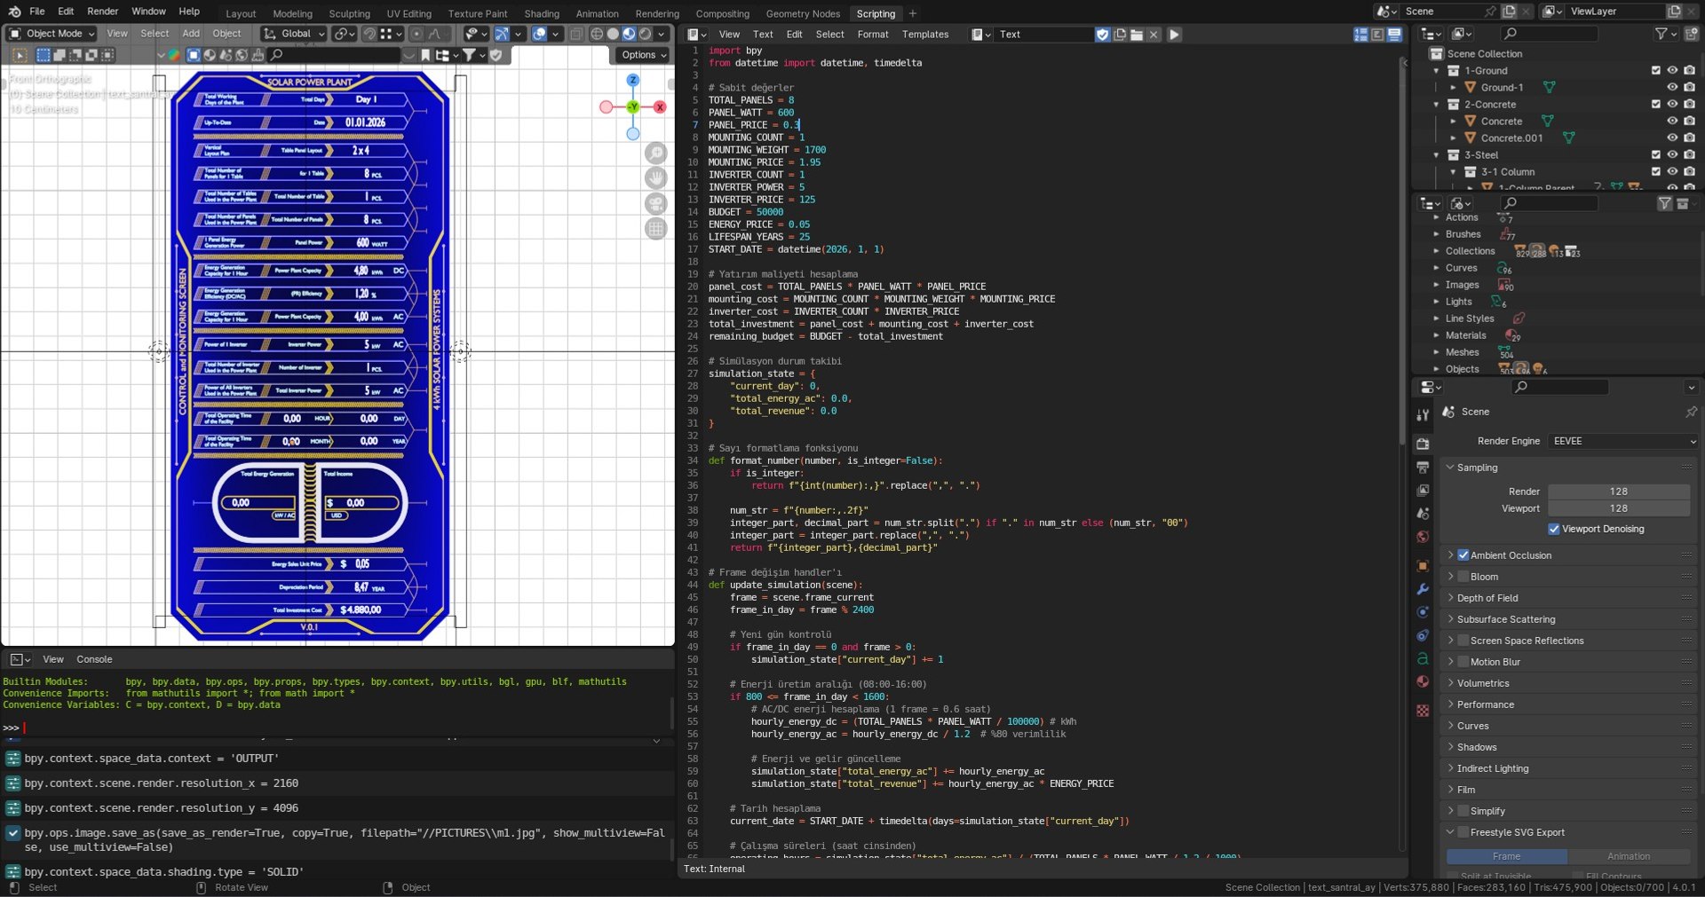Open the Object Mode dropdown
This screenshot has width=1705, height=897.
(x=52, y=34)
